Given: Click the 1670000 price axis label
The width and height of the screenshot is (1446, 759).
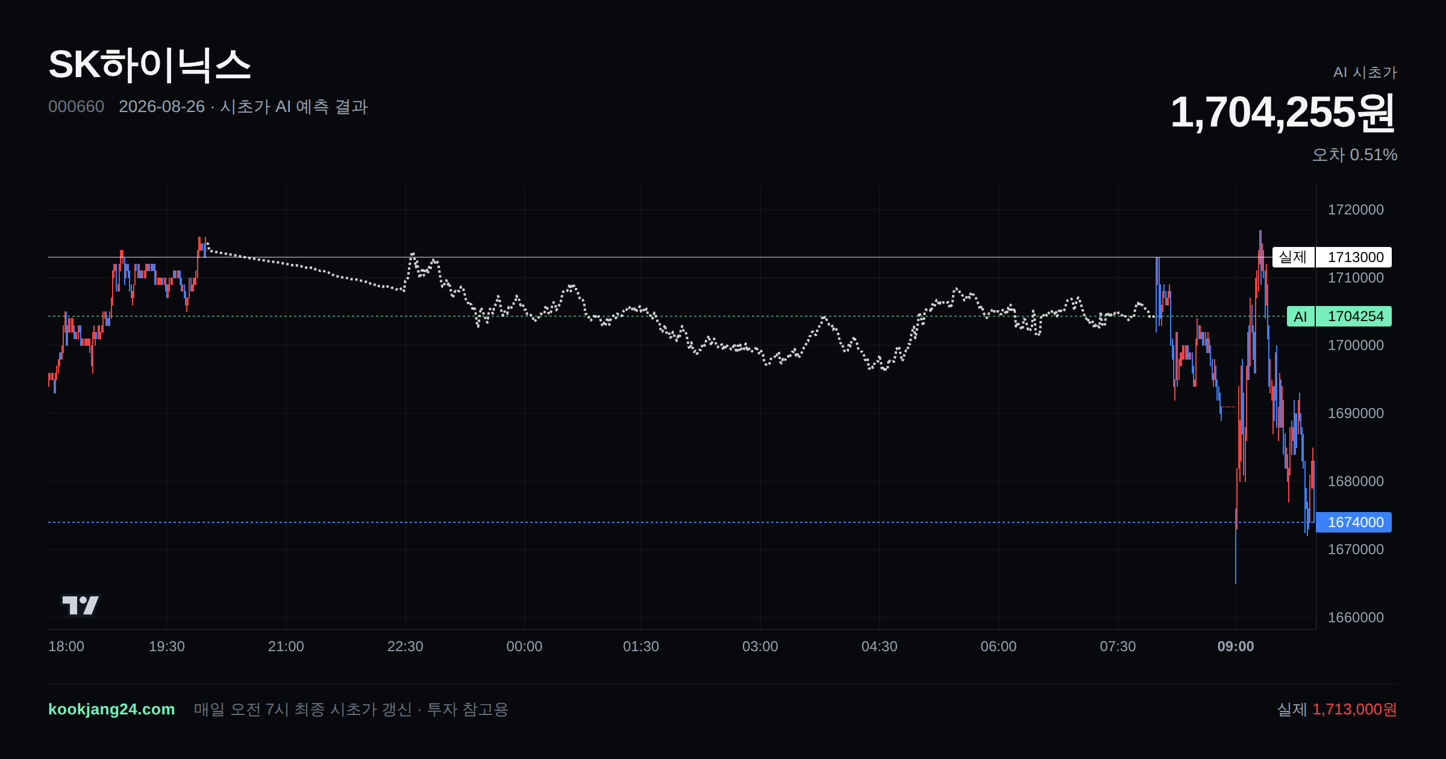Looking at the screenshot, I should pyautogui.click(x=1356, y=549).
